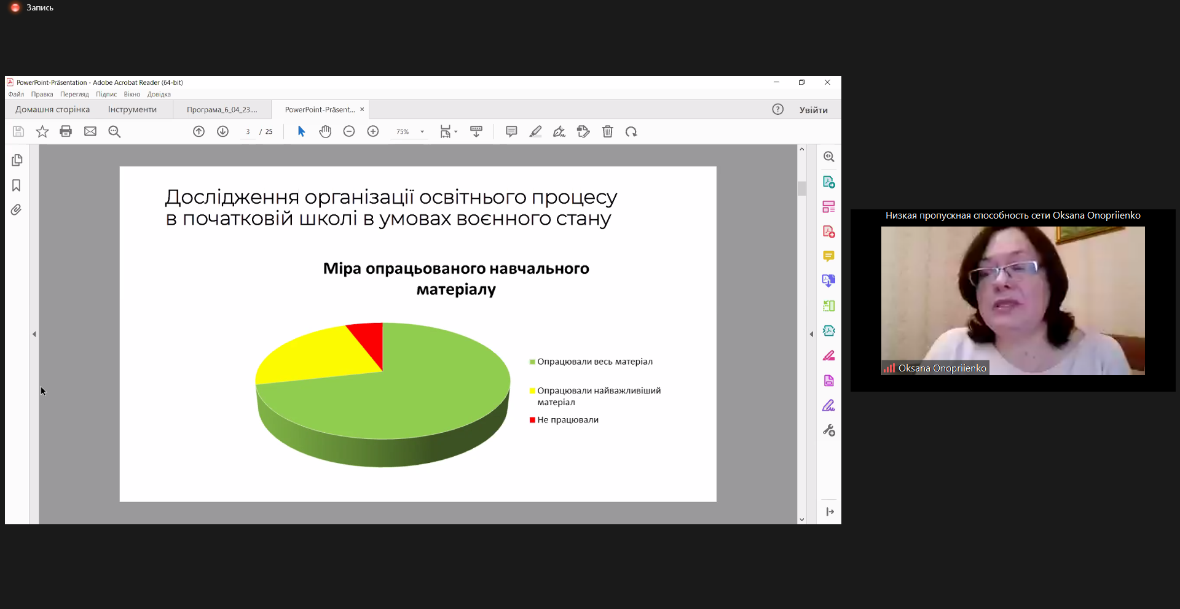Go to next page arrow
The image size is (1180, 609).
point(223,131)
